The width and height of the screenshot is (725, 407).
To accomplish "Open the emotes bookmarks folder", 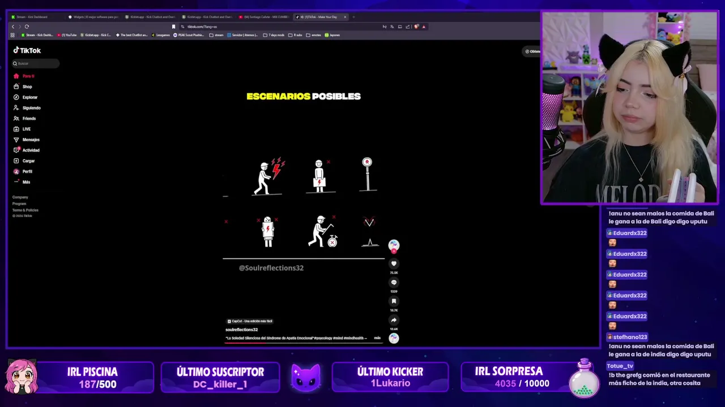I will (x=314, y=35).
